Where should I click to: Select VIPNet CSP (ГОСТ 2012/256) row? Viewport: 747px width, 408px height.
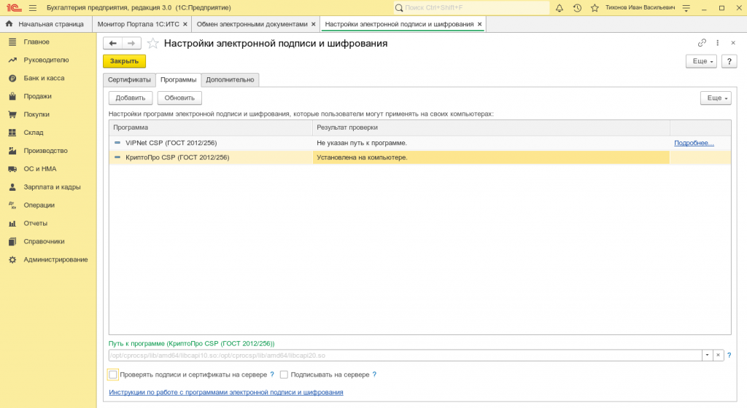(419, 143)
